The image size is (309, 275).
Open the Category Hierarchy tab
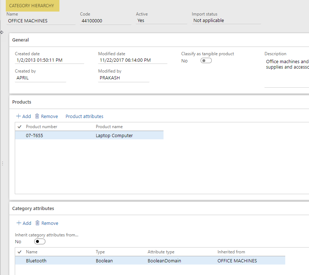coord(32,6)
